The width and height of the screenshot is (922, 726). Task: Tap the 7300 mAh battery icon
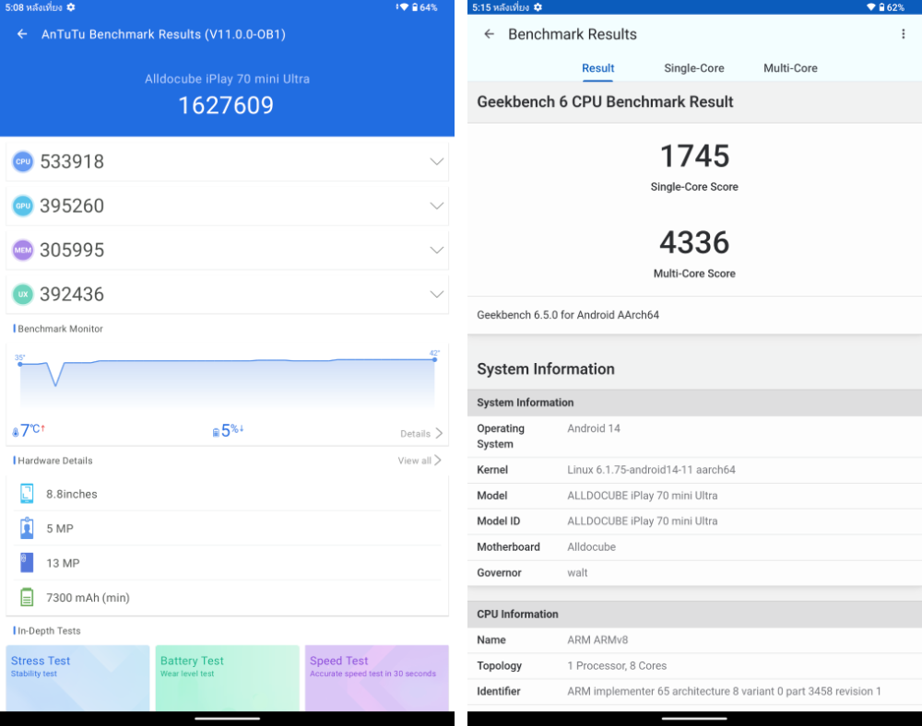pyautogui.click(x=27, y=597)
